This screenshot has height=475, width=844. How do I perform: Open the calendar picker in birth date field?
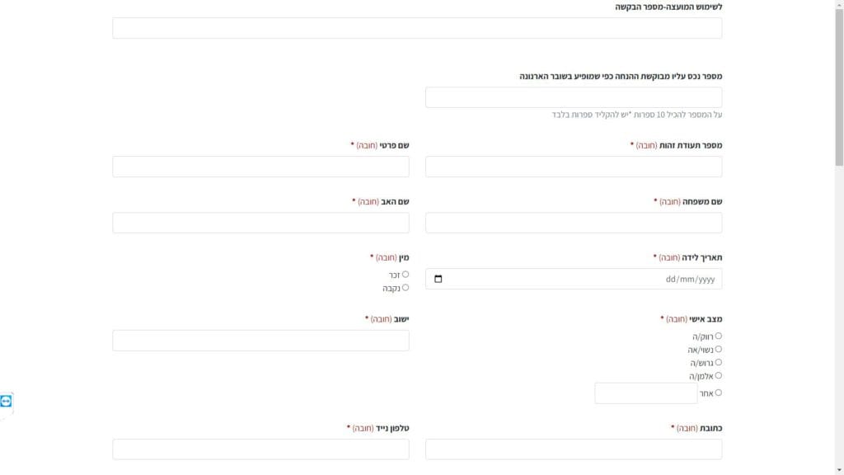coord(438,279)
